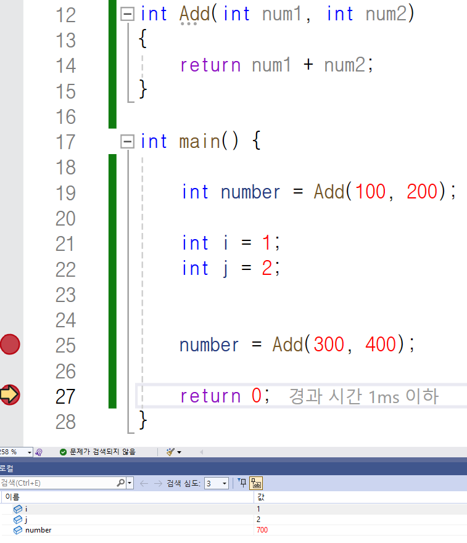Collapse the Add function outline toggle

coord(127,14)
